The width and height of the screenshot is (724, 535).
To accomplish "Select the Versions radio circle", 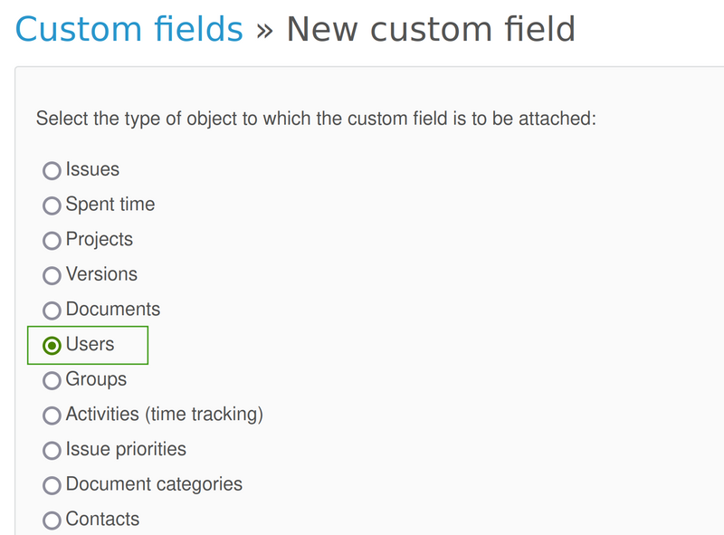I will (52, 275).
